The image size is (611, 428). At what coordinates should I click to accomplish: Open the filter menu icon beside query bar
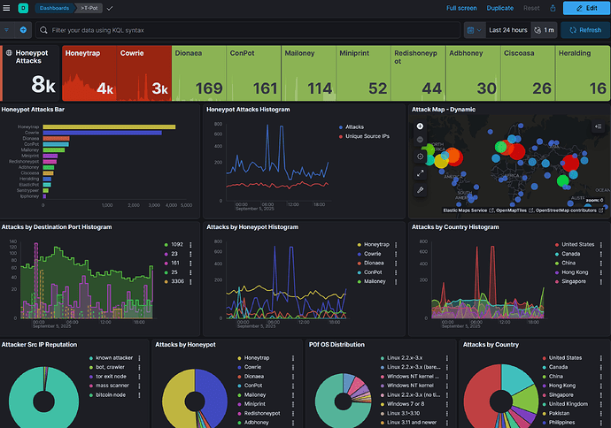pos(8,30)
